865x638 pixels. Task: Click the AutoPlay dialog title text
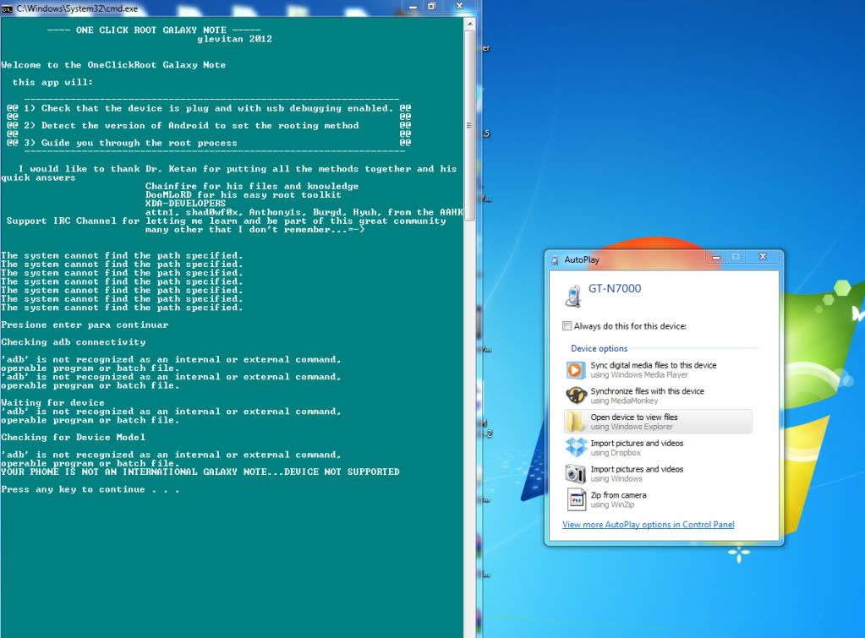coord(582,259)
